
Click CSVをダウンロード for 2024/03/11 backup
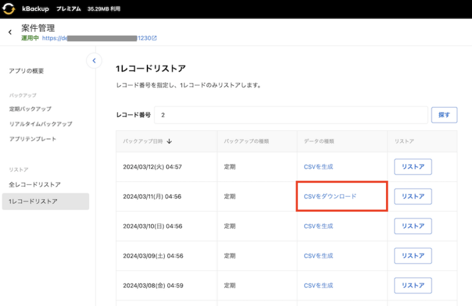coord(330,197)
